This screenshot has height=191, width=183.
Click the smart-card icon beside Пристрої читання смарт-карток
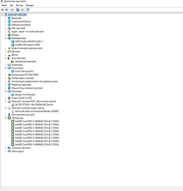[x=9, y=108]
